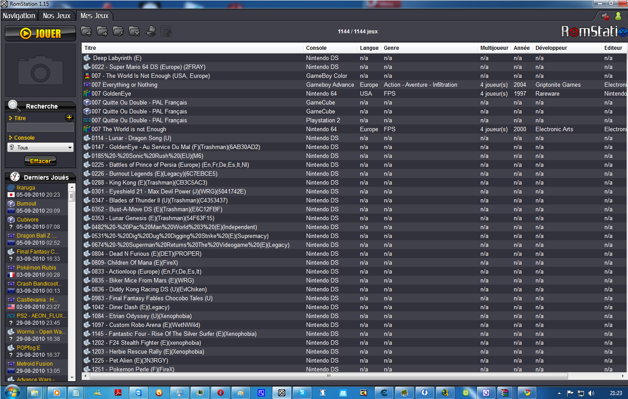Click the green user profile icon
Screen dimensions: 628x399
(618, 16)
